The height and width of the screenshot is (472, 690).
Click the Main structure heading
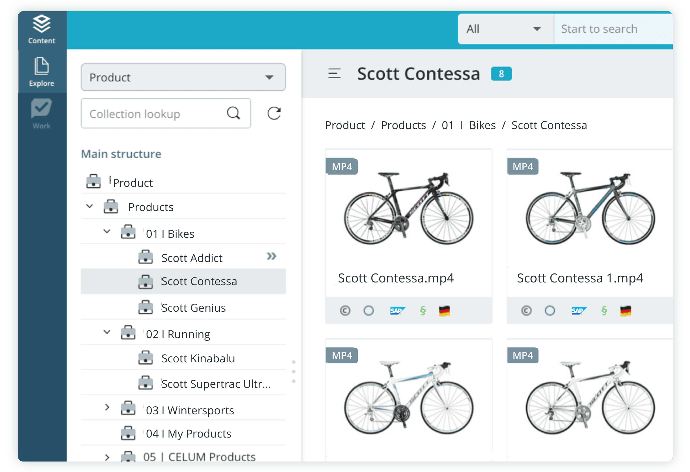121,154
